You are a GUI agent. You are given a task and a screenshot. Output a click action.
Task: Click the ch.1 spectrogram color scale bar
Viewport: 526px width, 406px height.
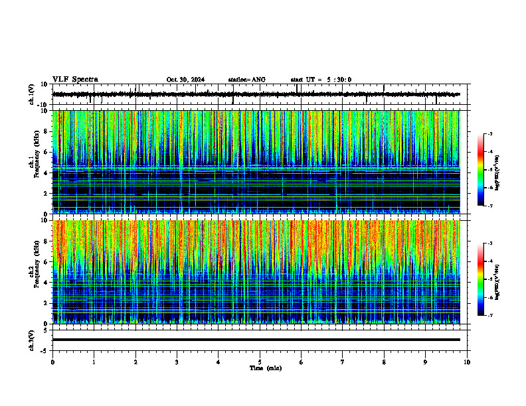click(x=481, y=170)
